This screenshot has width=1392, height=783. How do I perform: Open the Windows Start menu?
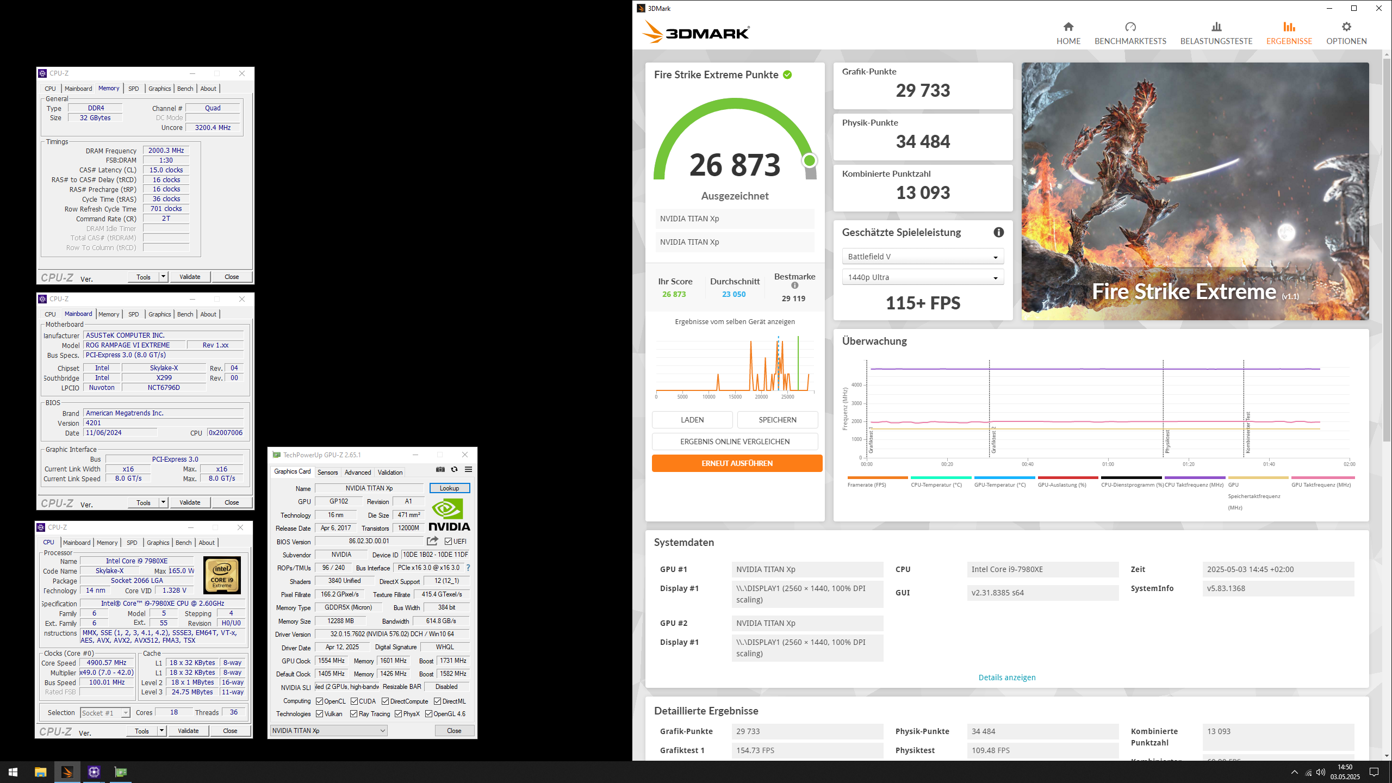(13, 772)
